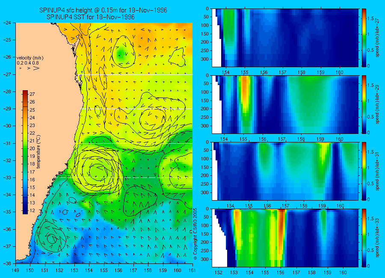Image resolution: width=385 pixels, height=278 pixels.
Task: Click the 12 tick on the temperature color bar
Action: point(32,210)
